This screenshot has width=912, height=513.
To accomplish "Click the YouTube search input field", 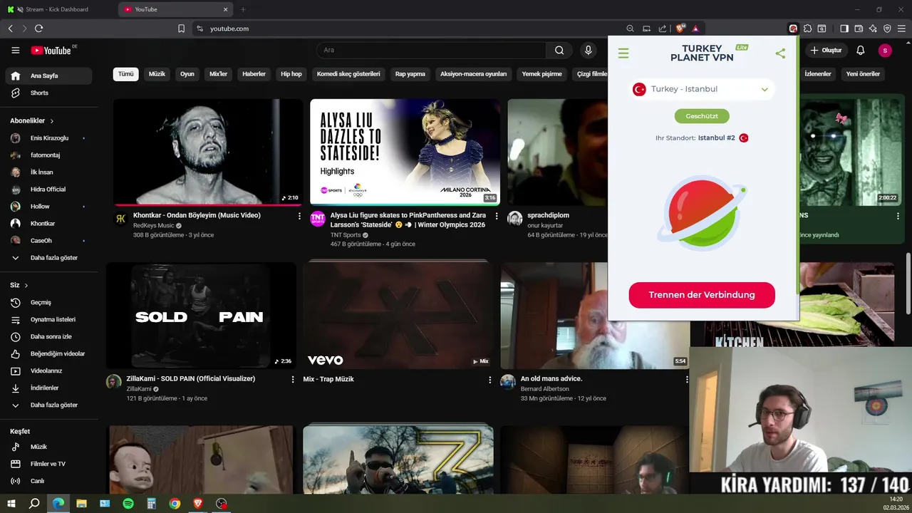I will click(x=431, y=51).
